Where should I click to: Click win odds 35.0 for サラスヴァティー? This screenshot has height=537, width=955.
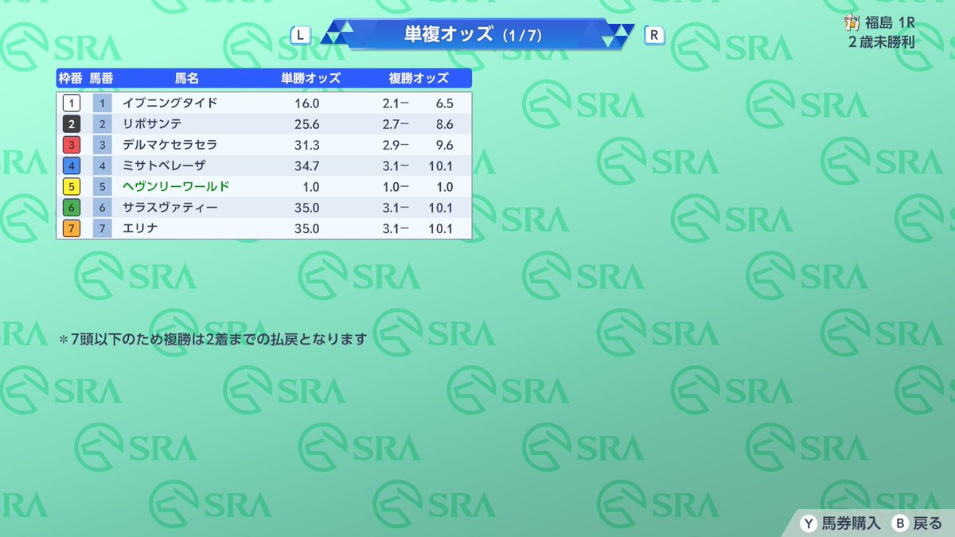pyautogui.click(x=306, y=208)
